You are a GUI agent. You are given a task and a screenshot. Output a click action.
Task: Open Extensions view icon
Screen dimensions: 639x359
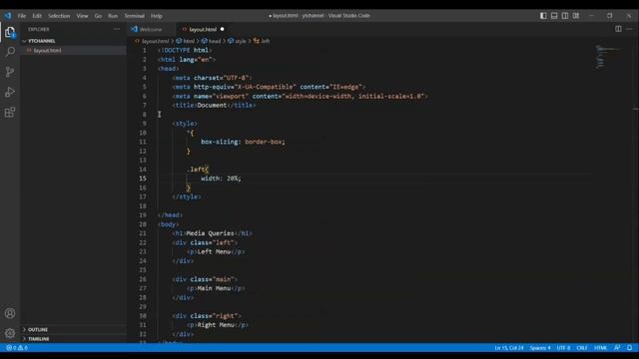click(x=10, y=112)
